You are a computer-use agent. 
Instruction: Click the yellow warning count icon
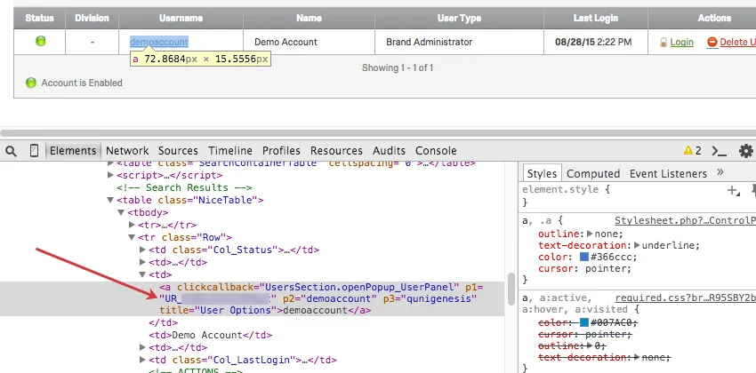point(688,151)
